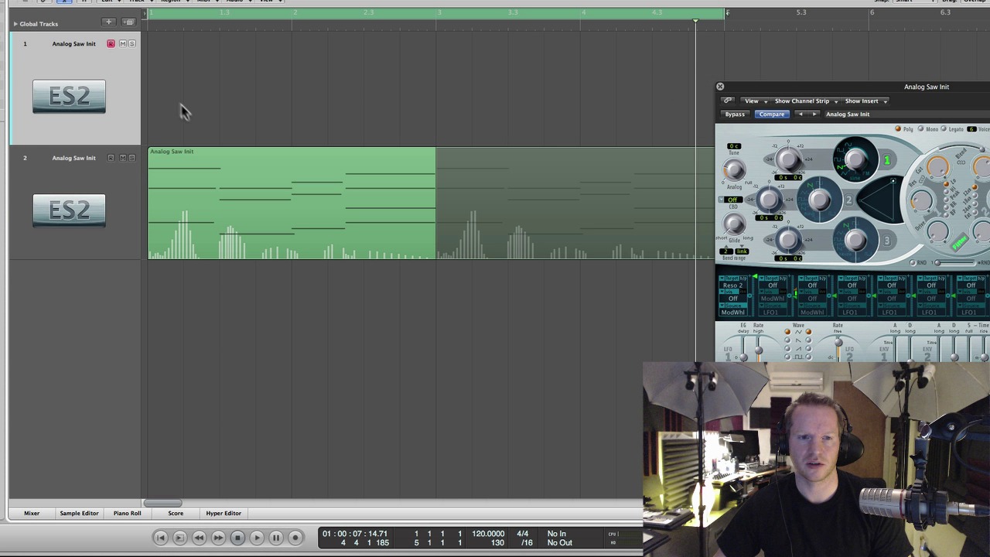Click the rewind transport button
This screenshot has height=557, width=990.
(x=199, y=538)
